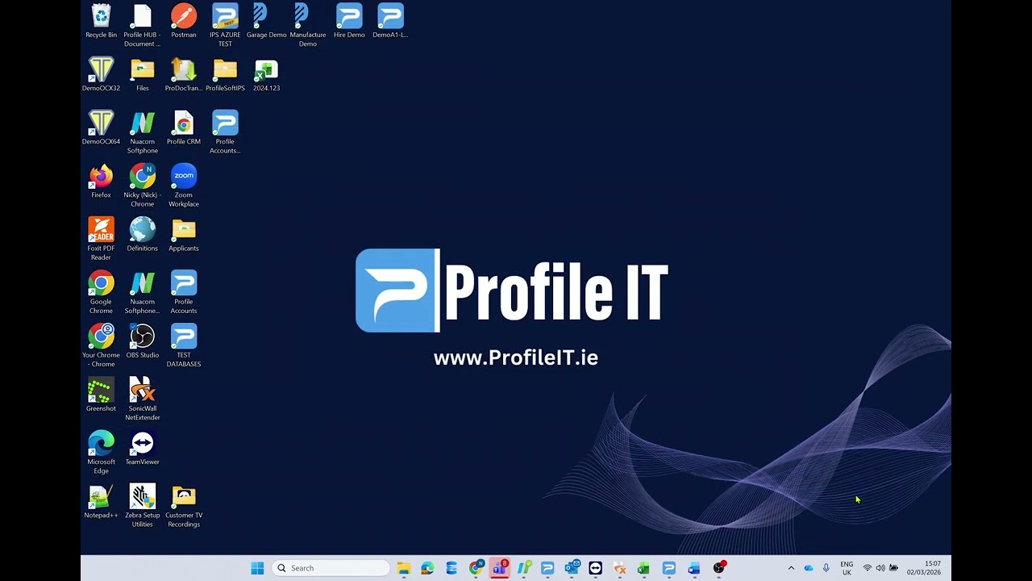Open Outlook from the taskbar
The height and width of the screenshot is (581, 1032).
click(x=572, y=568)
